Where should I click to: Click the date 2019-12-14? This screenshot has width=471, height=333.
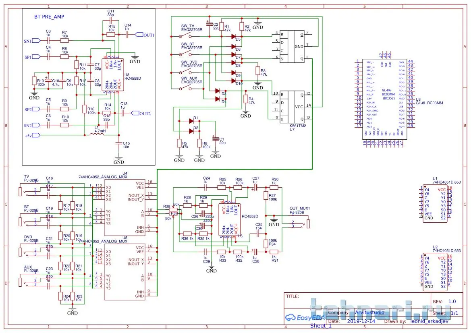pos(361,321)
